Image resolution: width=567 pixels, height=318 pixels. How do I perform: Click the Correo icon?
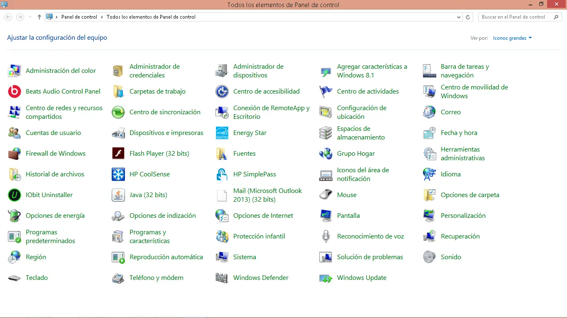pos(430,112)
